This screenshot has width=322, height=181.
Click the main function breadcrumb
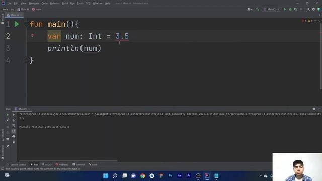click(x=37, y=9)
